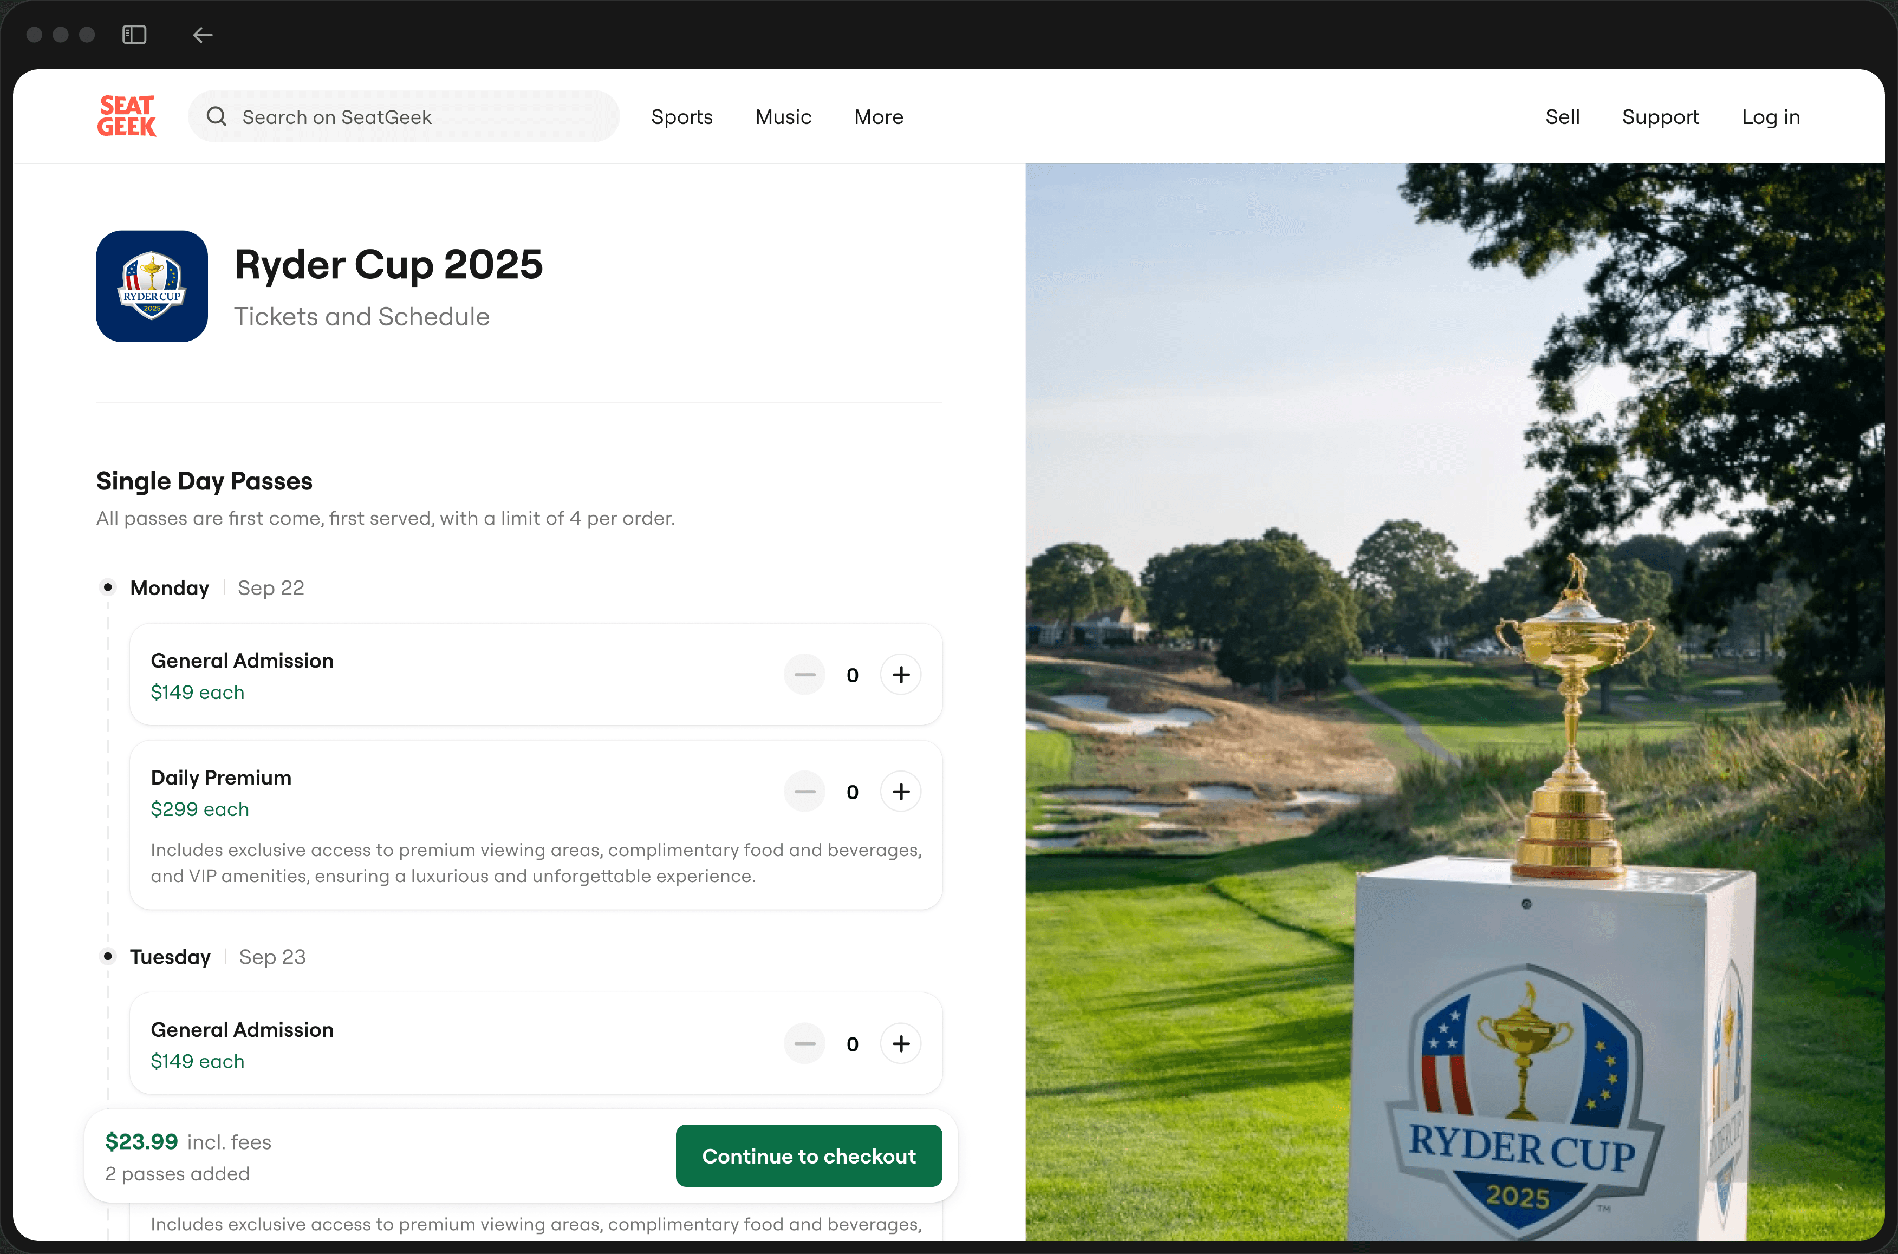Image resolution: width=1898 pixels, height=1254 pixels.
Task: Add a Tuesday General Admission pass
Action: pyautogui.click(x=901, y=1043)
